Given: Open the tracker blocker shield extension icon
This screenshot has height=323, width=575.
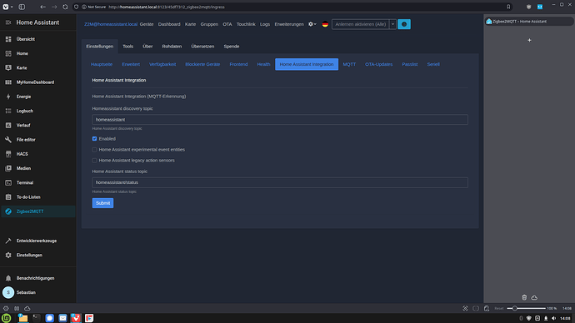Looking at the screenshot, I should (528, 7).
